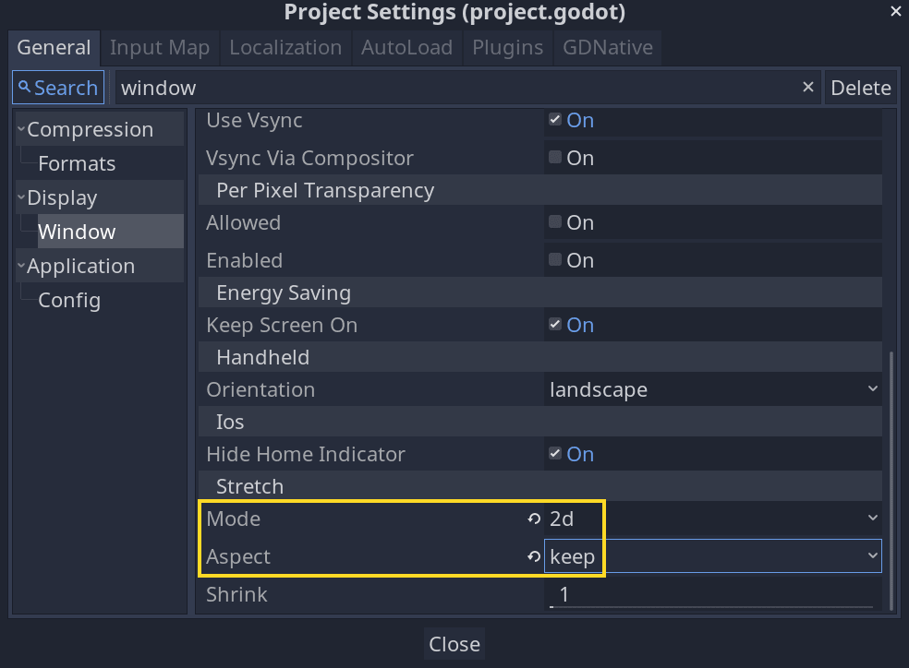Revert Aspect setting to its default value

[x=533, y=556]
